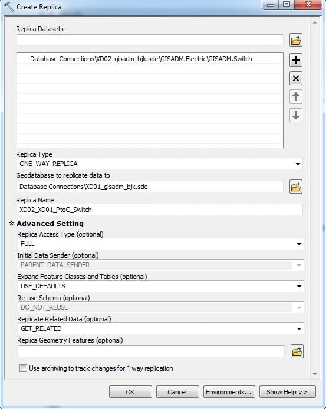Open the Replica Access Type dropdown
The image size is (326, 409).
299,244
